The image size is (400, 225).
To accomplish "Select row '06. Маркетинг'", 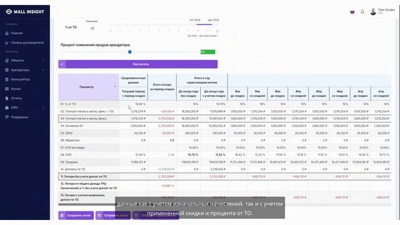I will click(225, 140).
